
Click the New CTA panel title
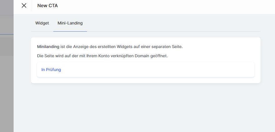point(47,5)
